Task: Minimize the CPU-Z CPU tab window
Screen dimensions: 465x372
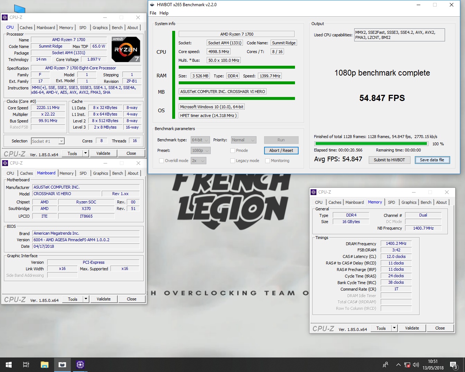Action: pyautogui.click(x=105, y=17)
